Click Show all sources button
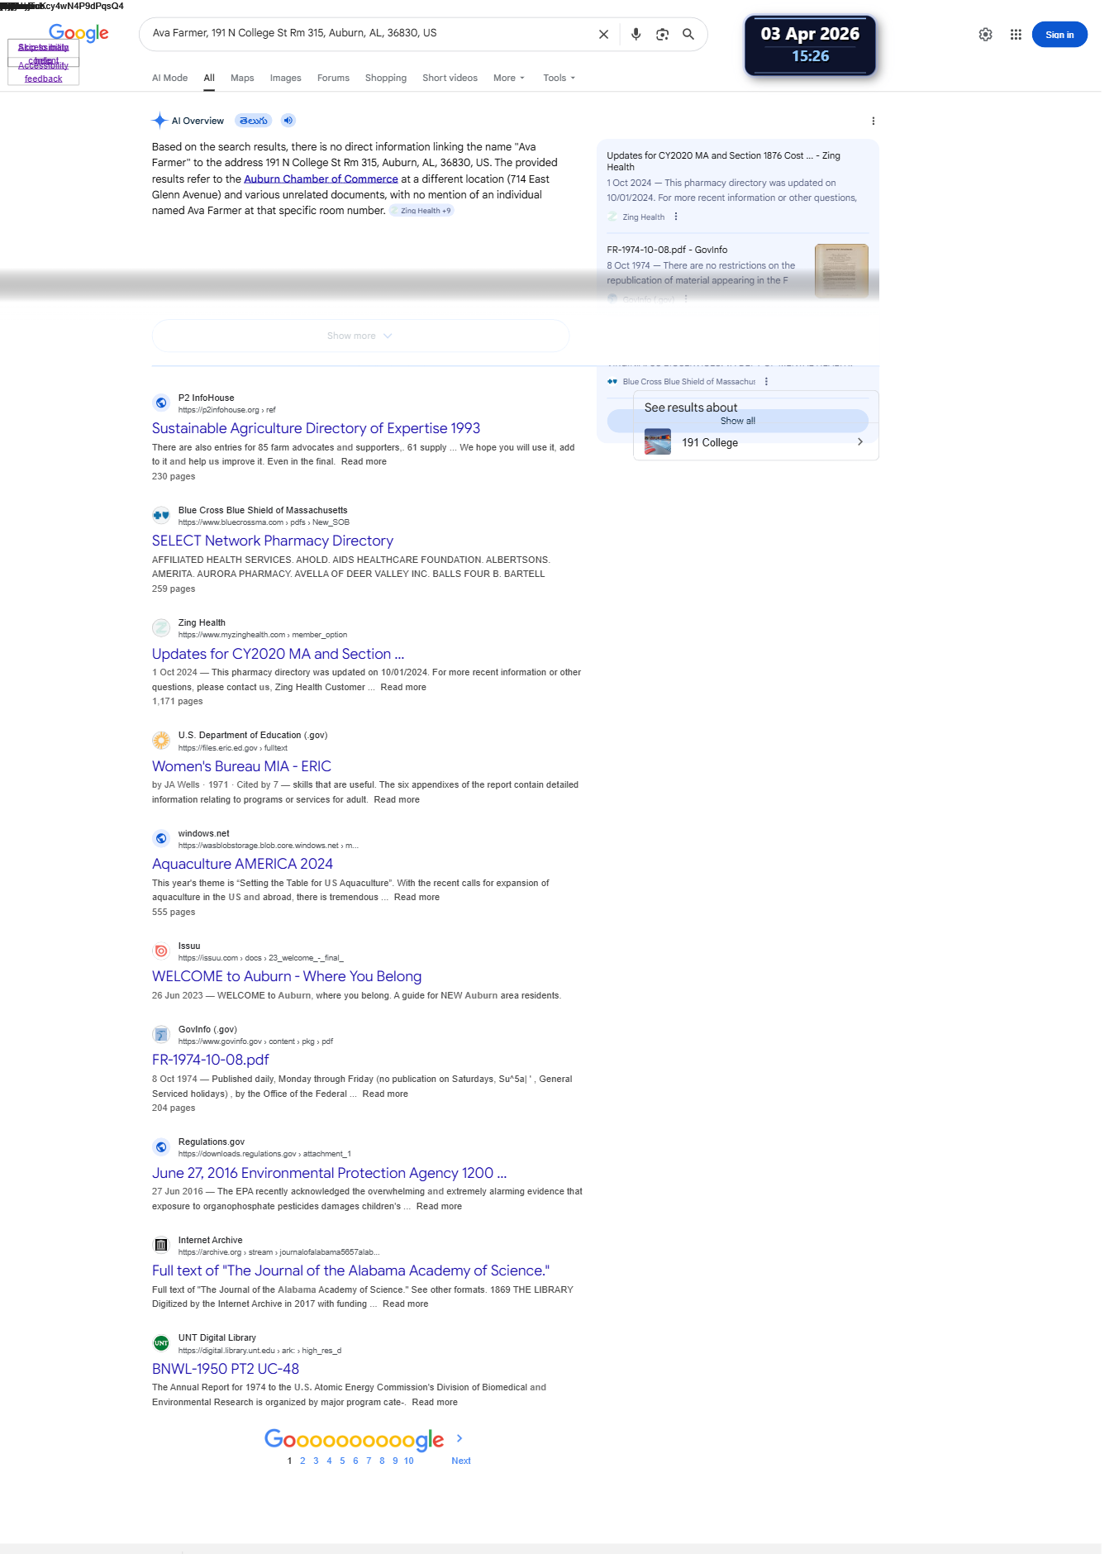The height and width of the screenshot is (1554, 1114). [737, 421]
